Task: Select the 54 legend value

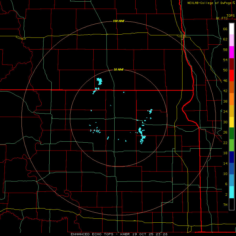Action: pyautogui.click(x=225, y=60)
